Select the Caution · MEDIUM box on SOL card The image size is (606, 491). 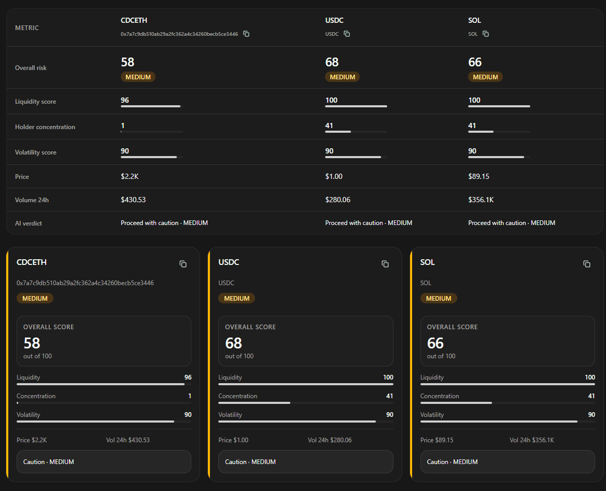coord(508,461)
